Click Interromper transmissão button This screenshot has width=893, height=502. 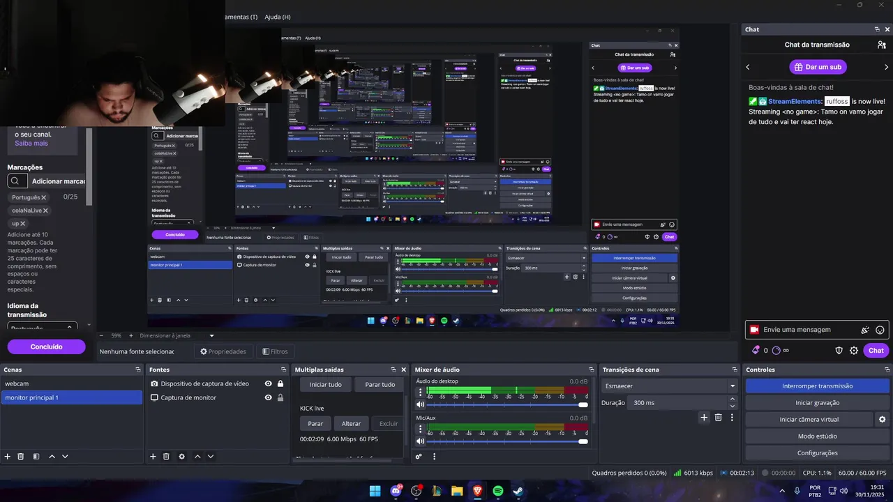point(817,386)
